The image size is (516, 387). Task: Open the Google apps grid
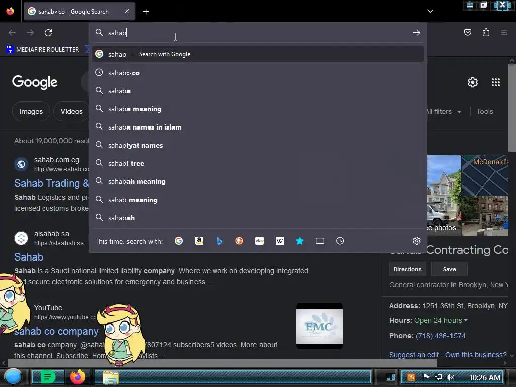[x=496, y=82]
